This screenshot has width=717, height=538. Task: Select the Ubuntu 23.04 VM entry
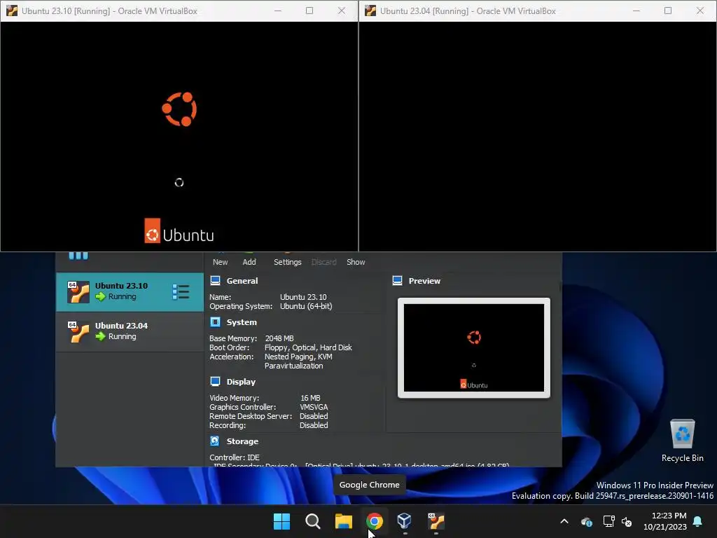pyautogui.click(x=130, y=331)
